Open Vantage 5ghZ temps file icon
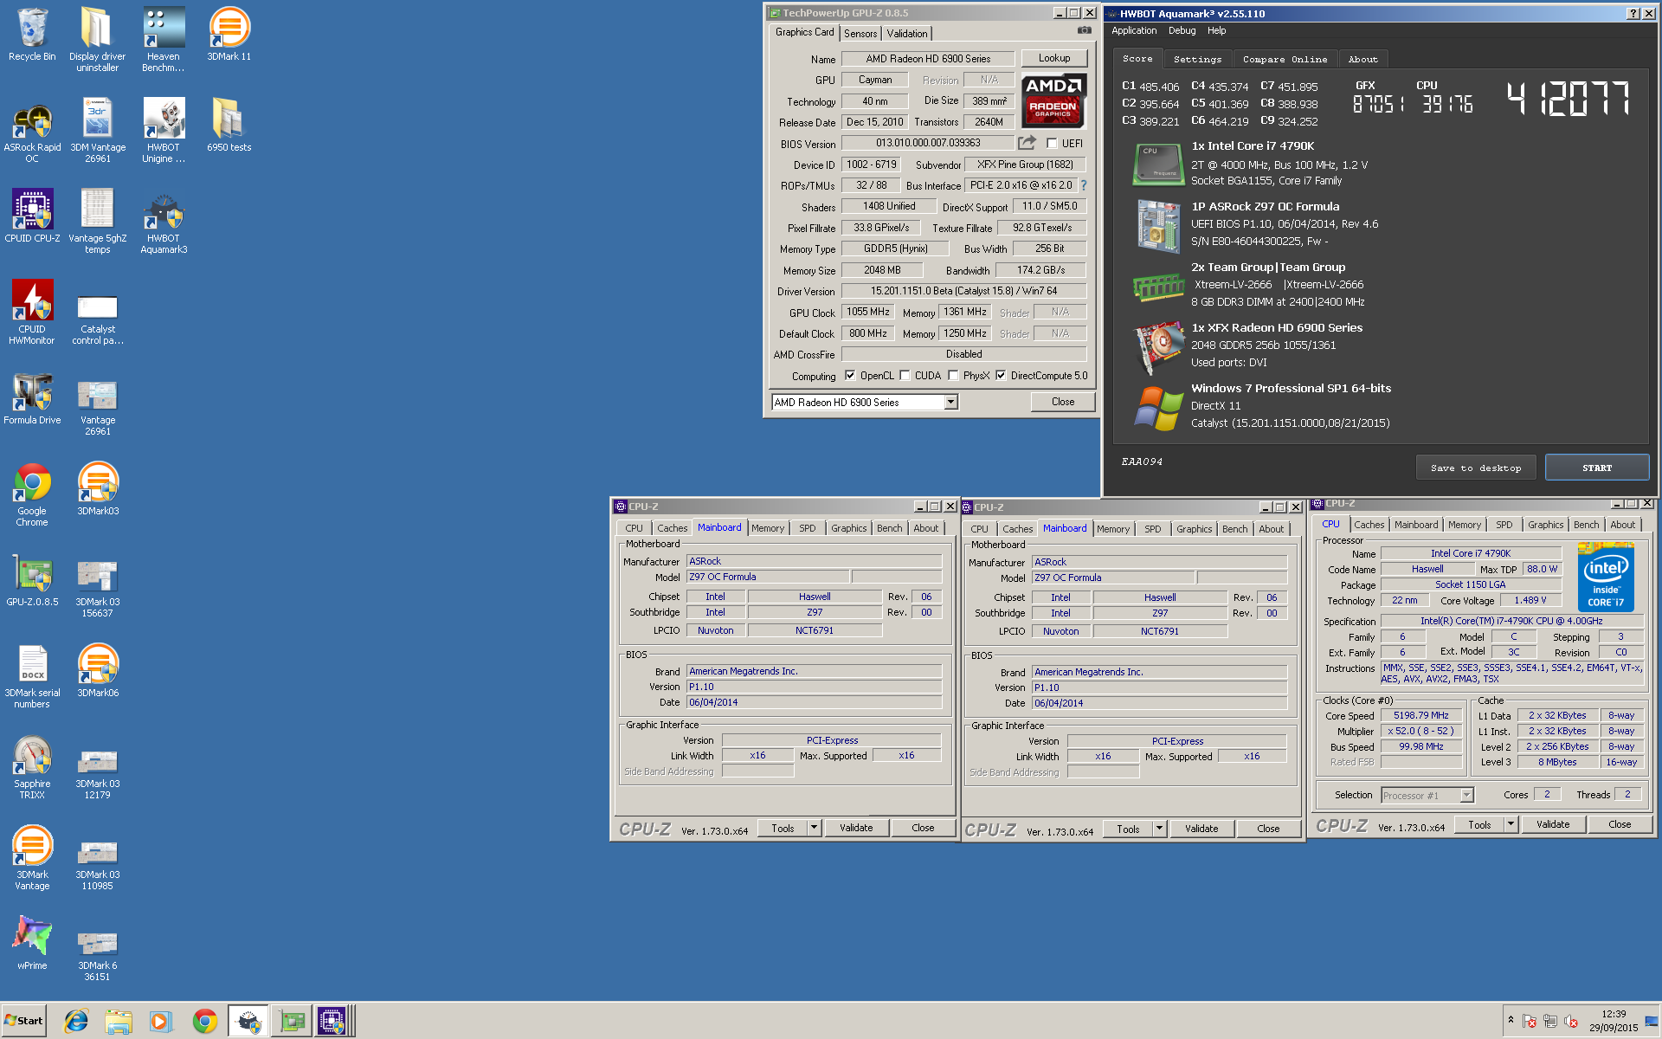1662x1039 pixels. tap(97, 221)
